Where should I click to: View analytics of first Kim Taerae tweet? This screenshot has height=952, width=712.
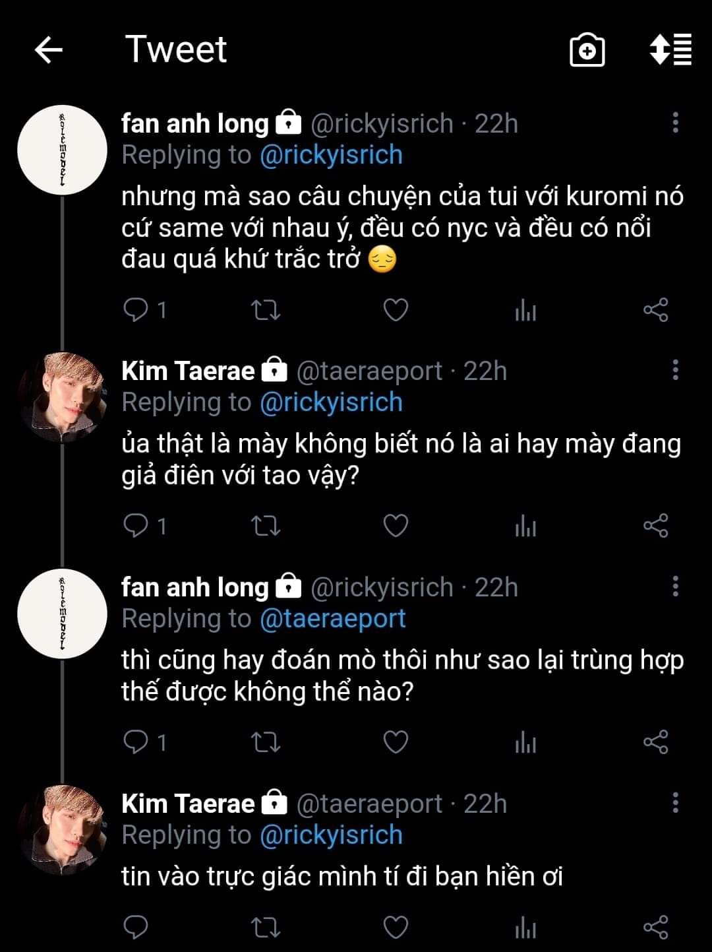[525, 526]
